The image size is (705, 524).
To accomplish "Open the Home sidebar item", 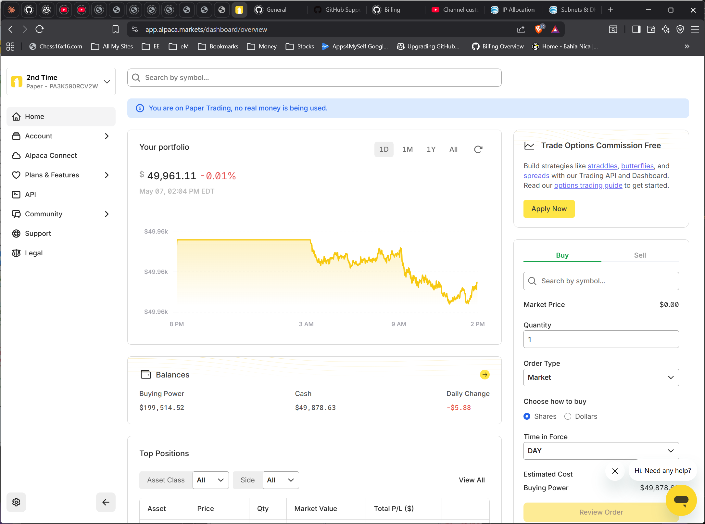I will point(61,116).
